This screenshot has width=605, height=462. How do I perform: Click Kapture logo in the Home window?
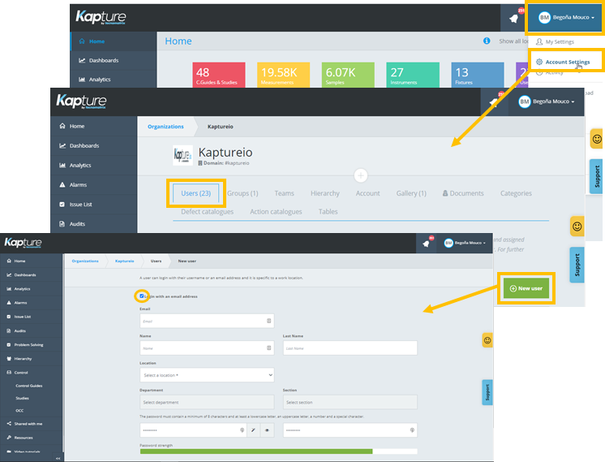(x=101, y=17)
